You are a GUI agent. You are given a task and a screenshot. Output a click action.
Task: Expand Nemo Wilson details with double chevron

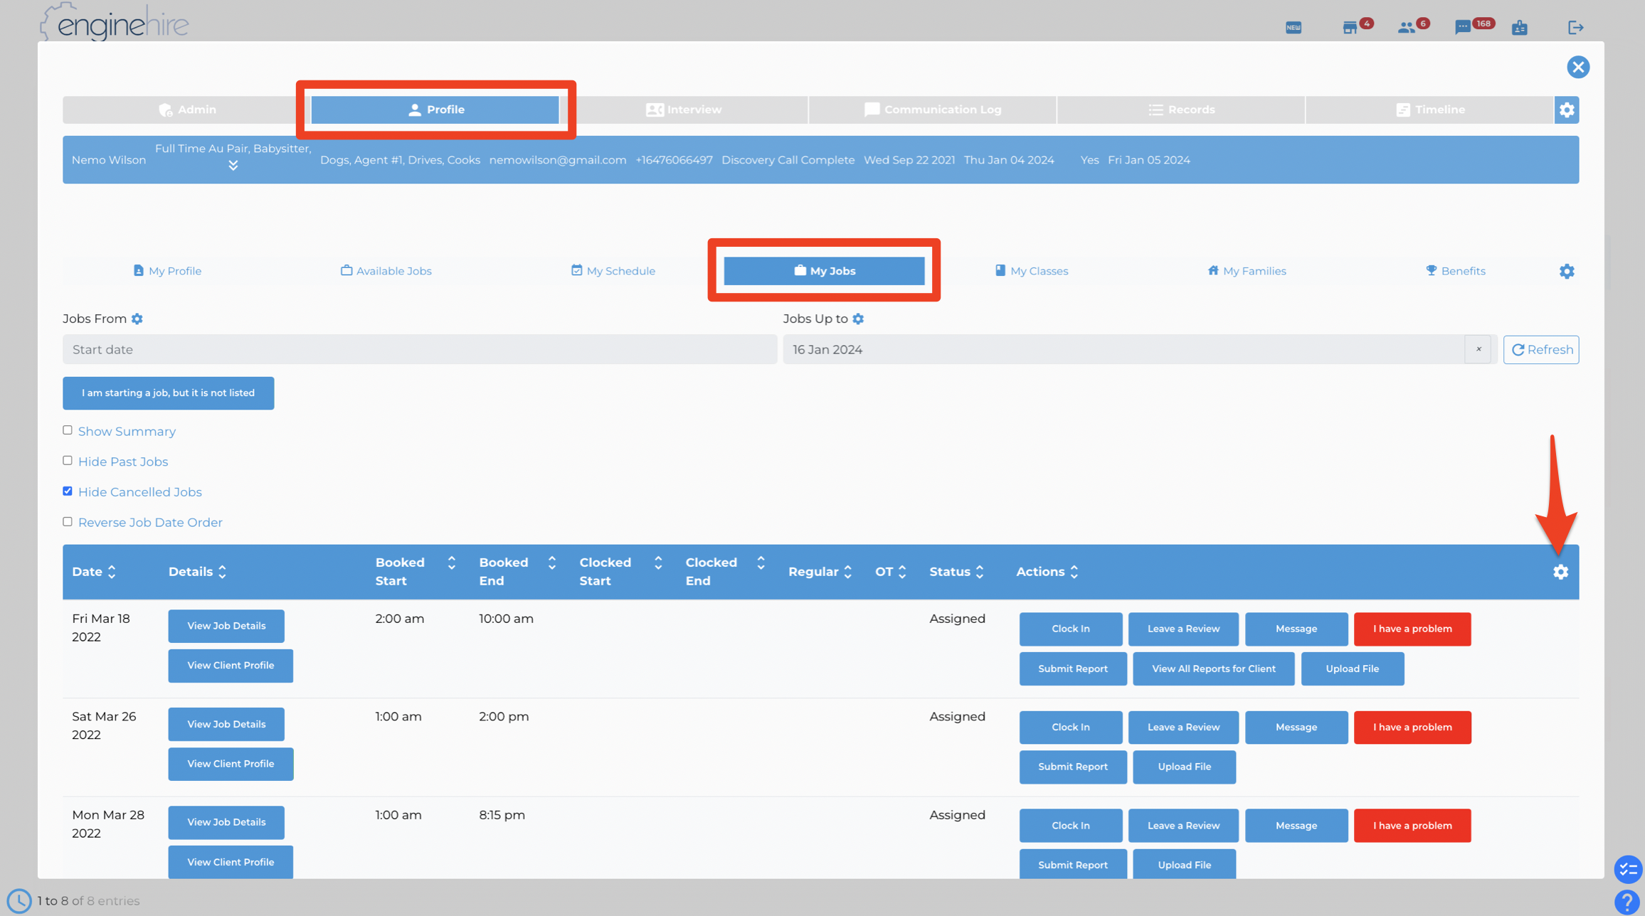coord(233,166)
